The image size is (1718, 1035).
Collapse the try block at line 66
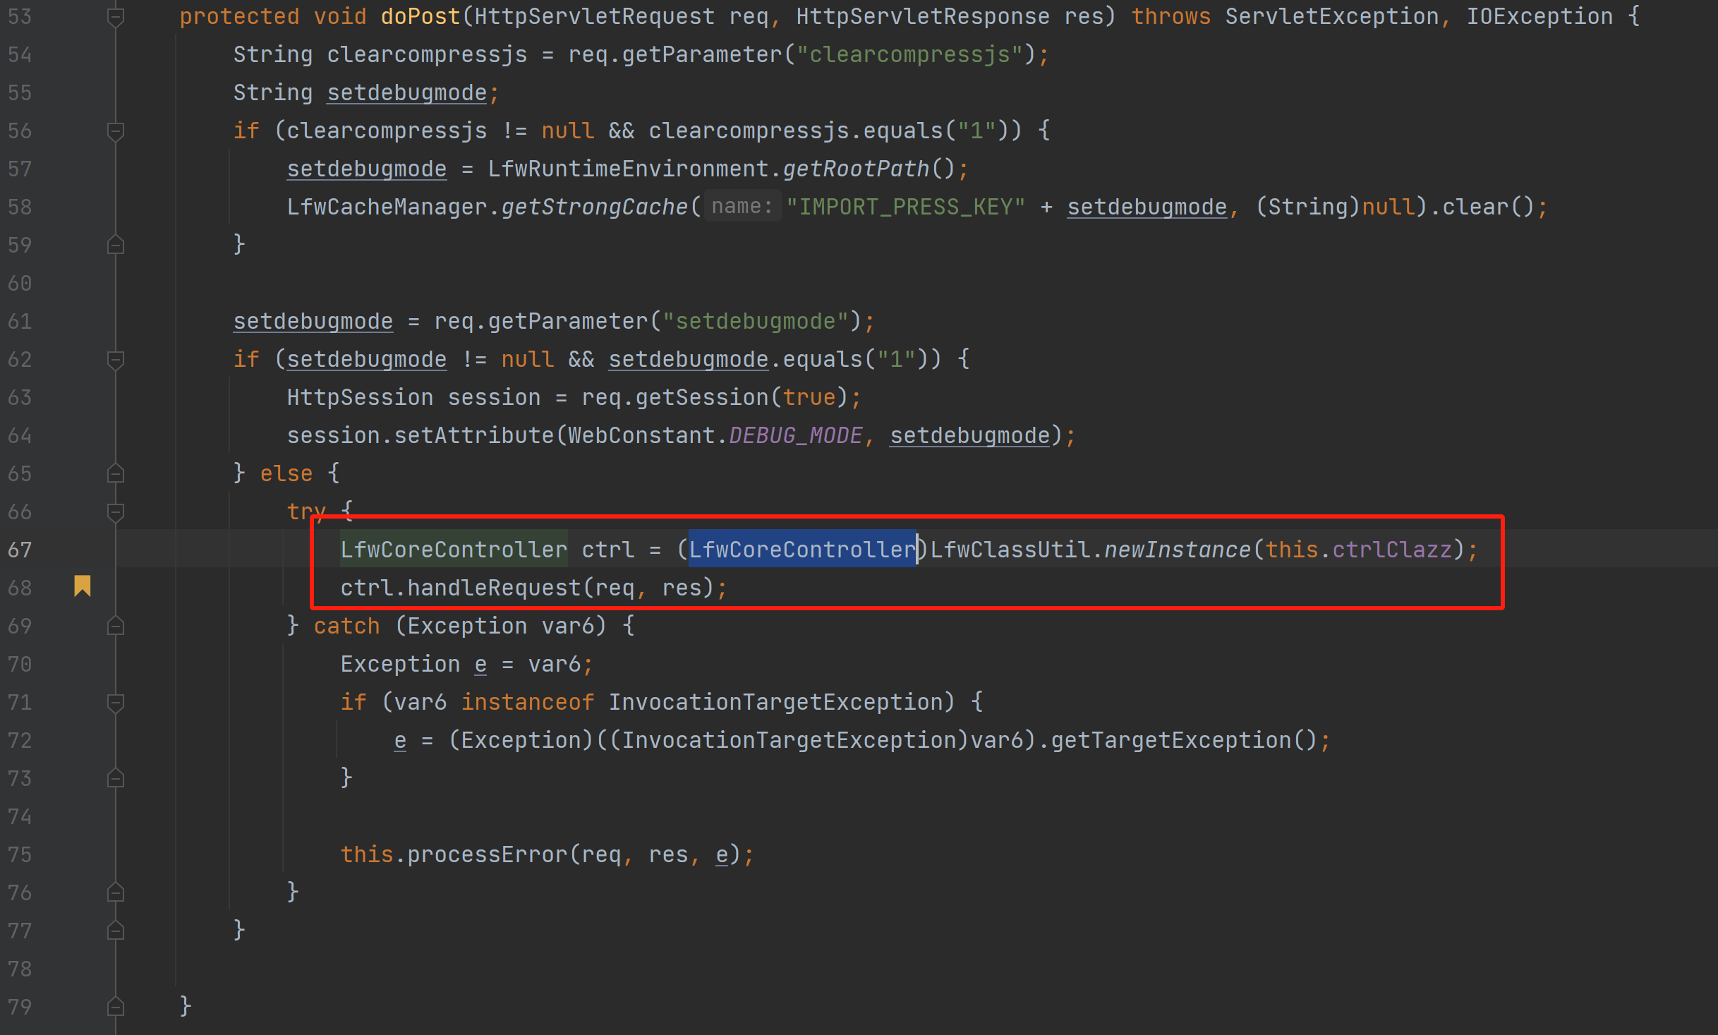116,512
